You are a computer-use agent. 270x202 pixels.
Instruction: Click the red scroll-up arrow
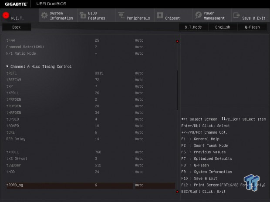point(177,41)
